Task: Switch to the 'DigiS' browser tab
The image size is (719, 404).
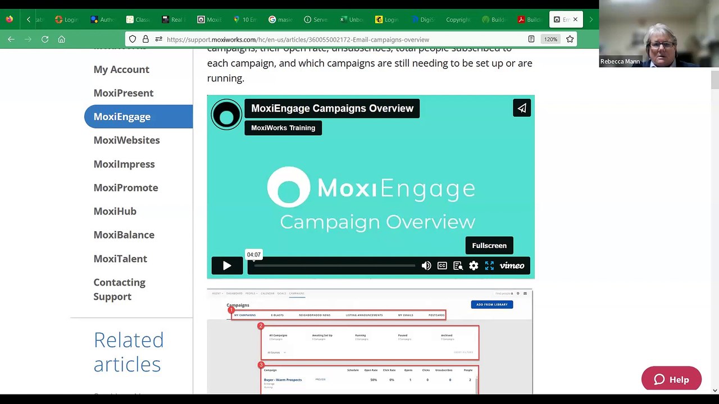Action: (x=422, y=19)
